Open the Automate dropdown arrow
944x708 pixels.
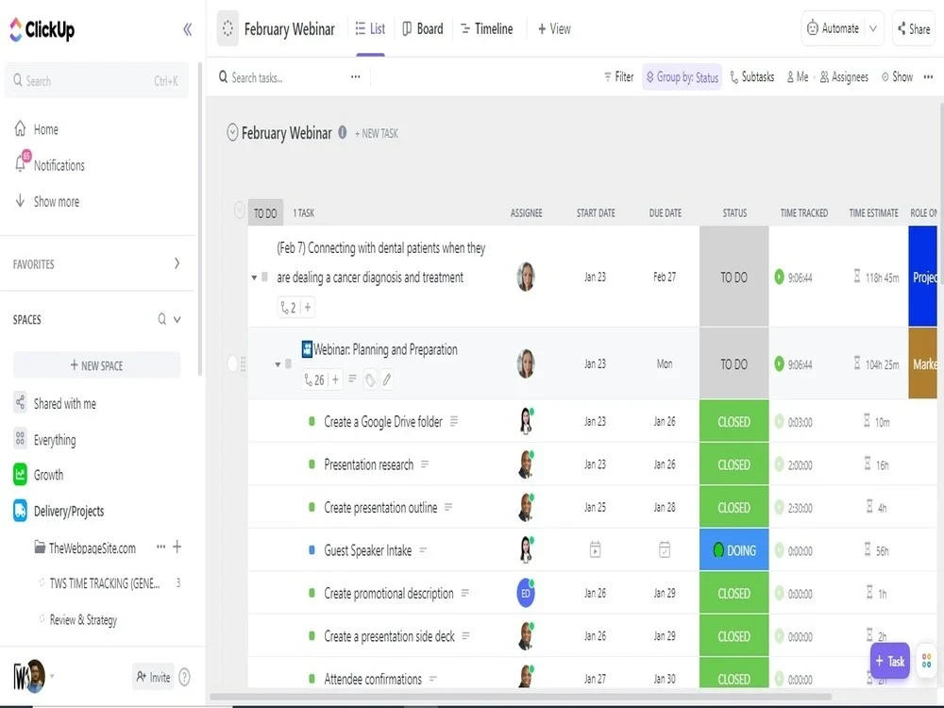click(873, 28)
